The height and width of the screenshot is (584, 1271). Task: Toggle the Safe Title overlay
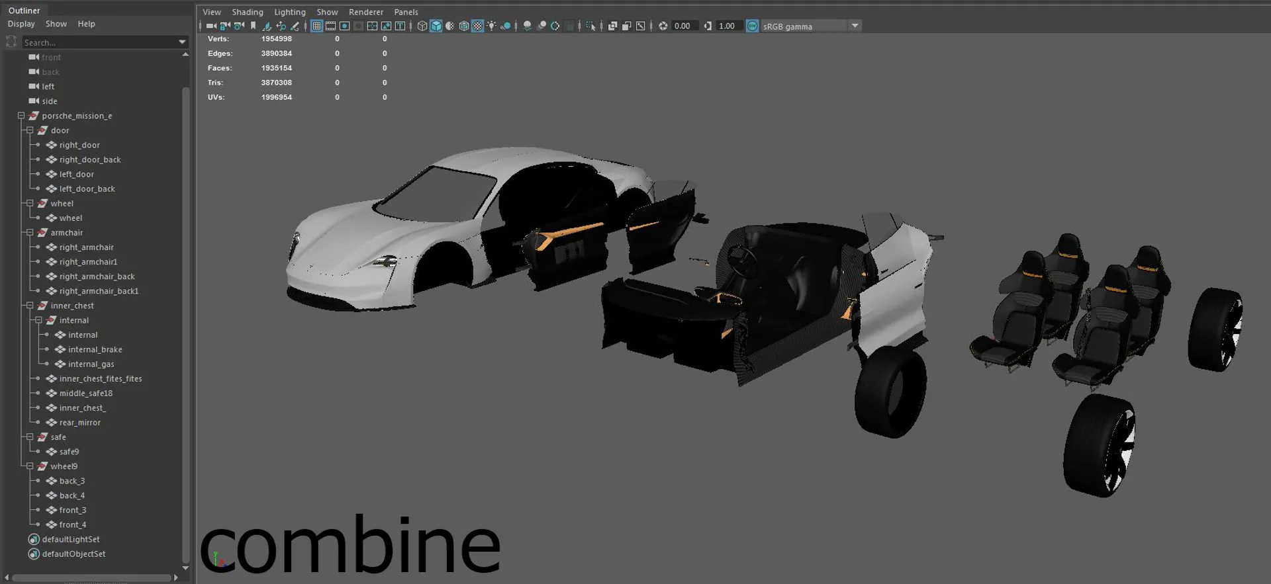click(x=400, y=26)
